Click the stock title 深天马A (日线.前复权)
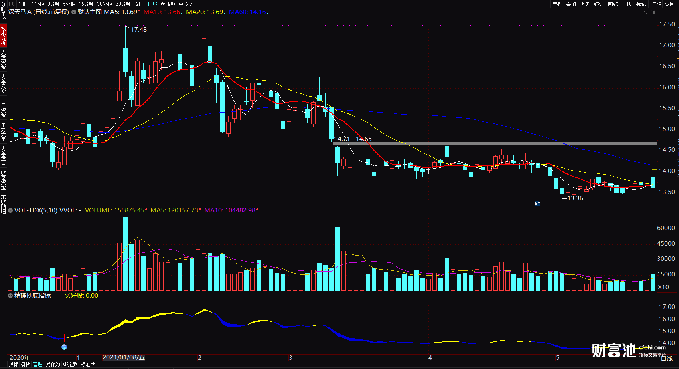The width and height of the screenshot is (679, 369). [x=39, y=12]
